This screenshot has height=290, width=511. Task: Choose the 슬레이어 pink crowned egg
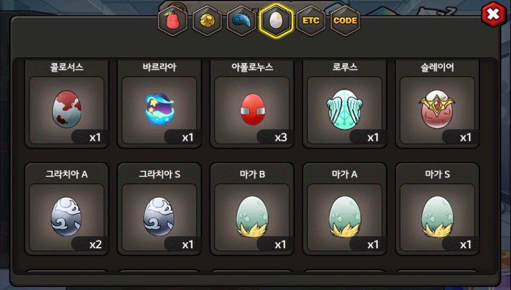point(437,110)
